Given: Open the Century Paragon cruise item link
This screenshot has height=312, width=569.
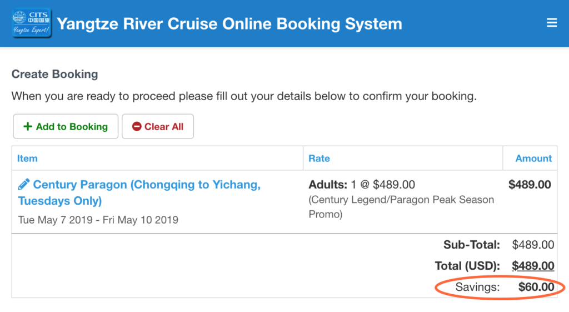Looking at the screenshot, I should 139,192.
